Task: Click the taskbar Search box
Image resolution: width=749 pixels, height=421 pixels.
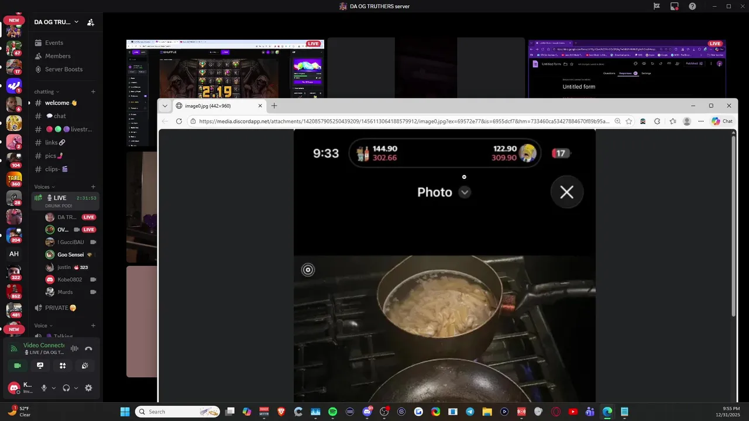Action: (177, 412)
